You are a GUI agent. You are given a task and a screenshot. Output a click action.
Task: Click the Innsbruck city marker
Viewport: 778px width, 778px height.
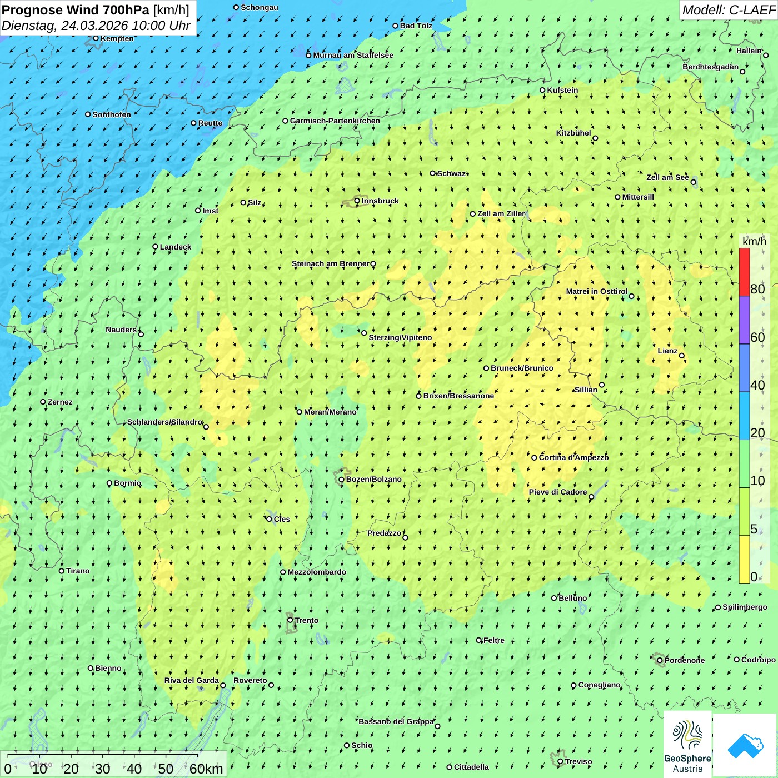[x=357, y=201]
